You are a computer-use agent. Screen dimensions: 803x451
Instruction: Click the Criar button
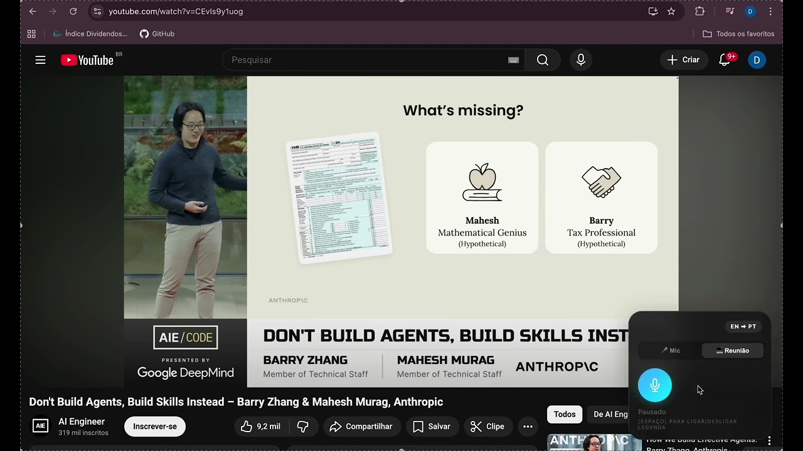pos(683,60)
